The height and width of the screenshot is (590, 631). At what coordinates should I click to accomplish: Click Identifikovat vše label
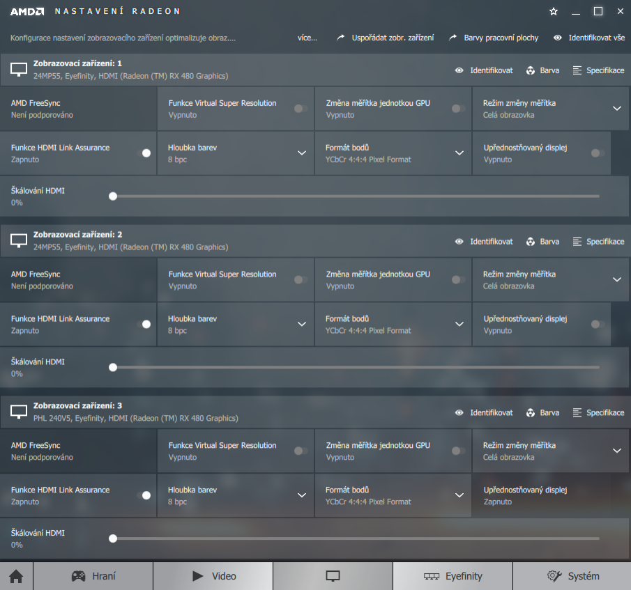[596, 38]
